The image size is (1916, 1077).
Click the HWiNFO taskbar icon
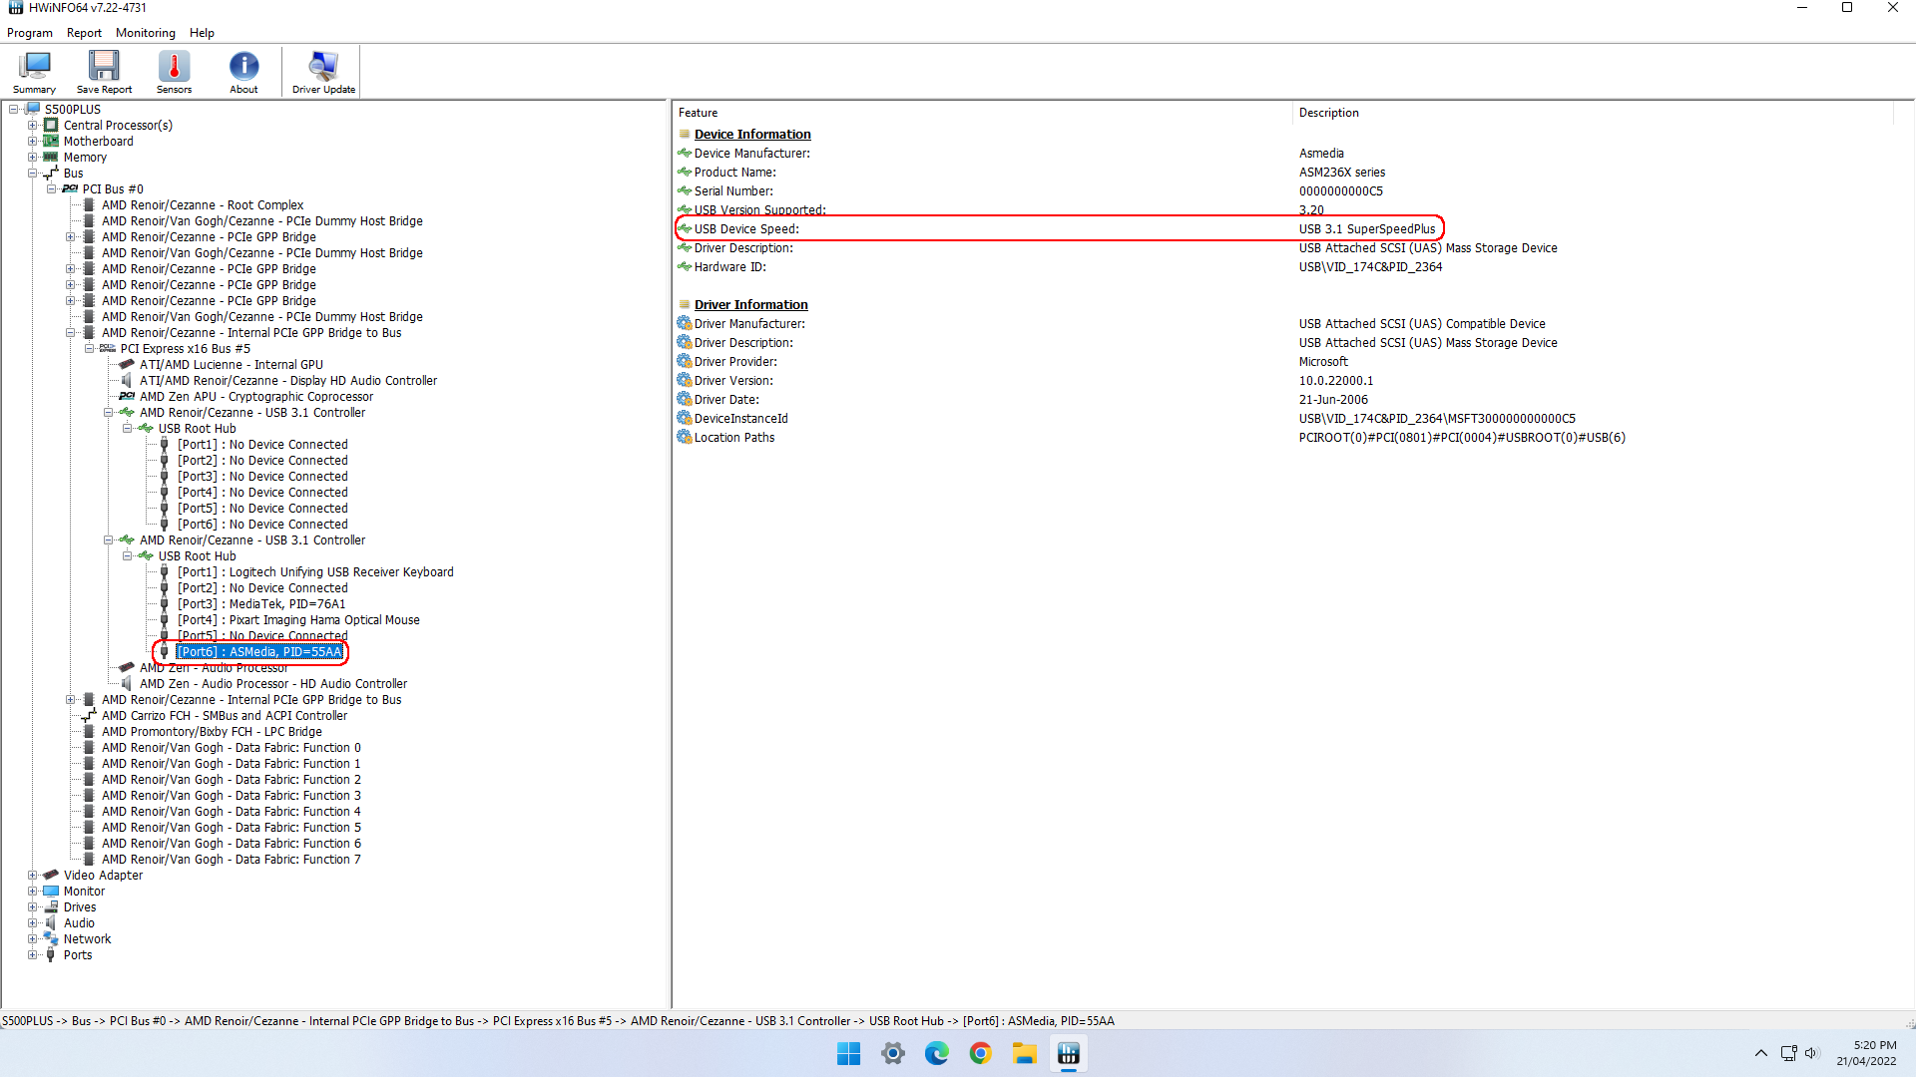tap(1068, 1053)
